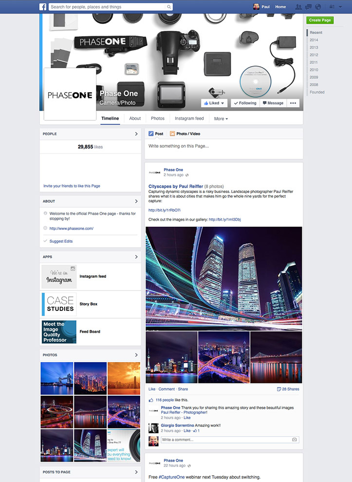Open Paul Reiffer - Photographer link
Screen dimensions: 352x482
pos(184,412)
